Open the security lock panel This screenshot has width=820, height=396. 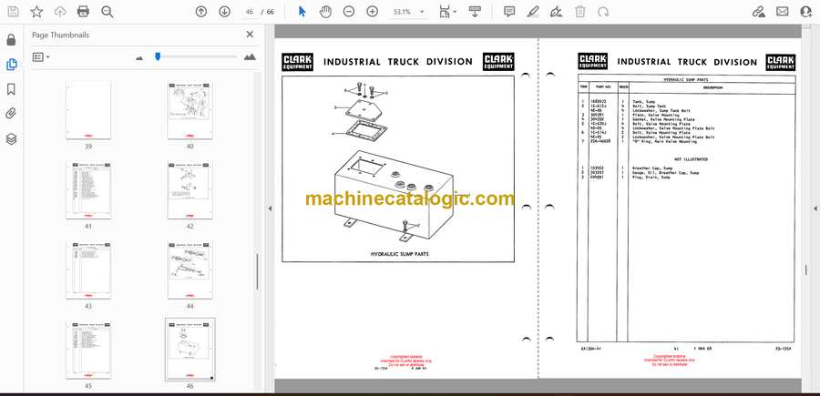pyautogui.click(x=12, y=40)
